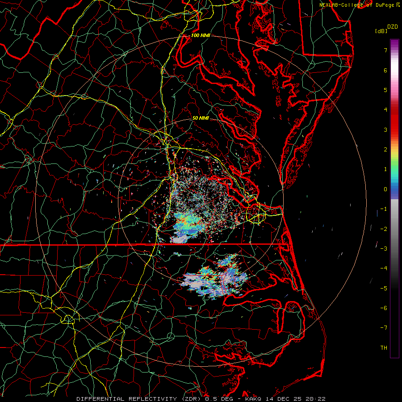Click the TH label on the color scale

pyautogui.click(x=384, y=348)
